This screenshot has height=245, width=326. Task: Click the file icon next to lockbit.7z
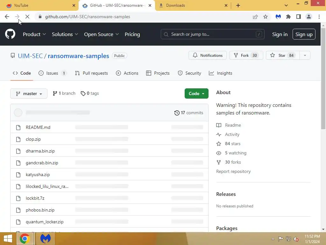tap(18, 198)
